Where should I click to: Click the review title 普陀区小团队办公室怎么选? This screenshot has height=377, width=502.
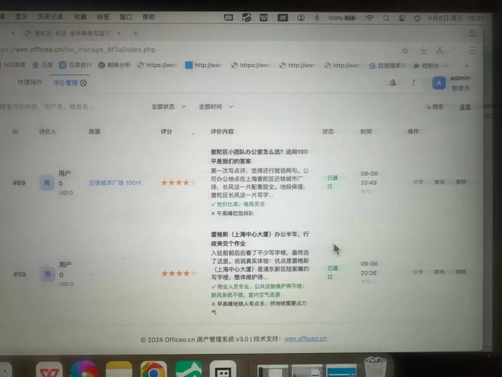pos(259,157)
